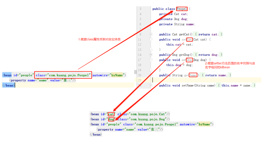Click the fold-end marker on line 19

151,70
